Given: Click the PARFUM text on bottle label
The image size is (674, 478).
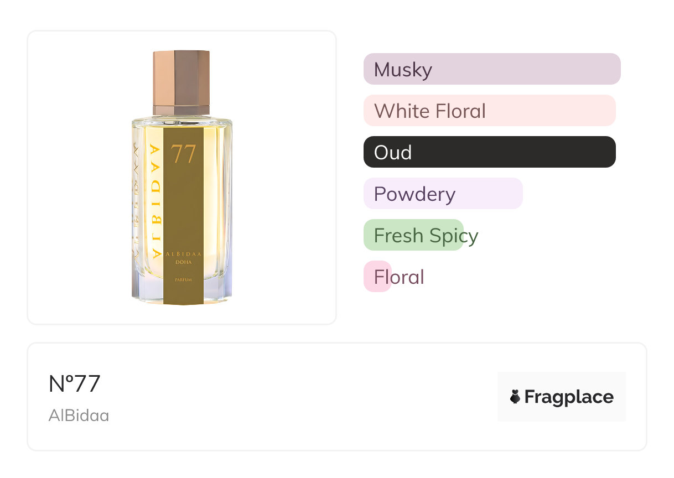Looking at the screenshot, I should point(183,281).
